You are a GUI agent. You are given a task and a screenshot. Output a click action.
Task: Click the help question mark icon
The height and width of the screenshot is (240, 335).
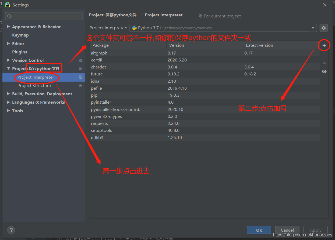pyautogui.click(x=11, y=230)
